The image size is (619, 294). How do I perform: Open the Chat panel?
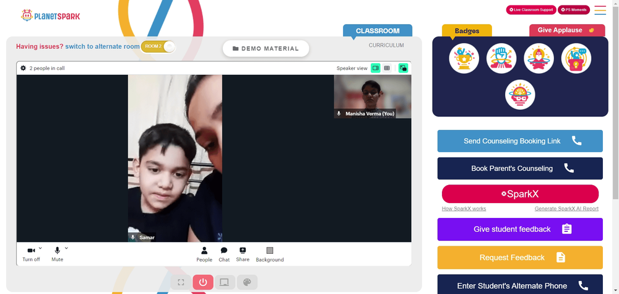[x=224, y=254]
